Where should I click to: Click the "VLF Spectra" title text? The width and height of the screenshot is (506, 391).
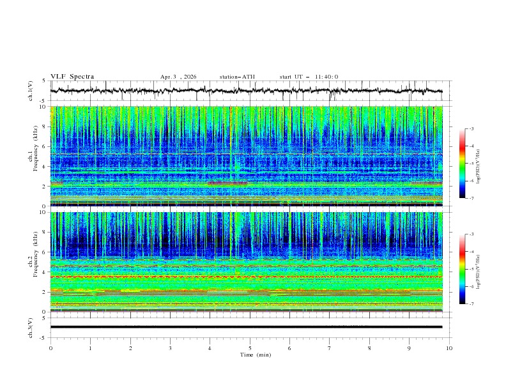tap(72, 77)
